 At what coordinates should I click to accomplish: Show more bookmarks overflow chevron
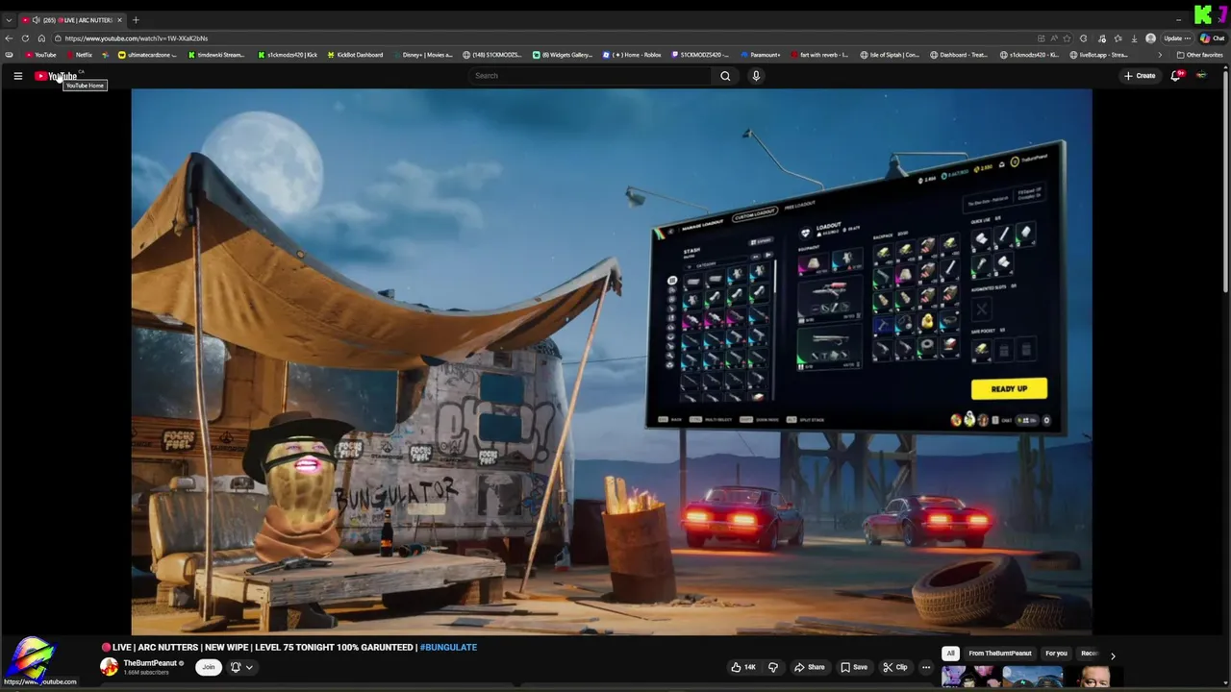1159,55
